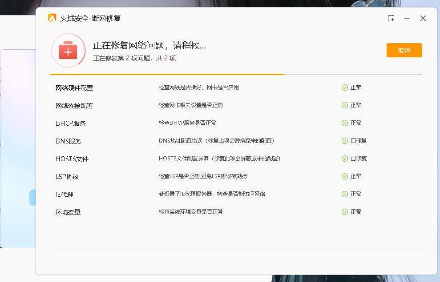The width and height of the screenshot is (440, 282).
Task: Click the Huorong flame shield logo
Action: pos(52,18)
